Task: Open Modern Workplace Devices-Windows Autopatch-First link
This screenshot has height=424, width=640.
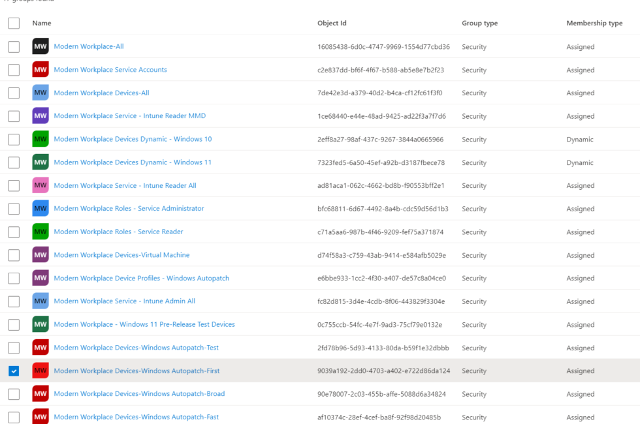Action: point(136,371)
